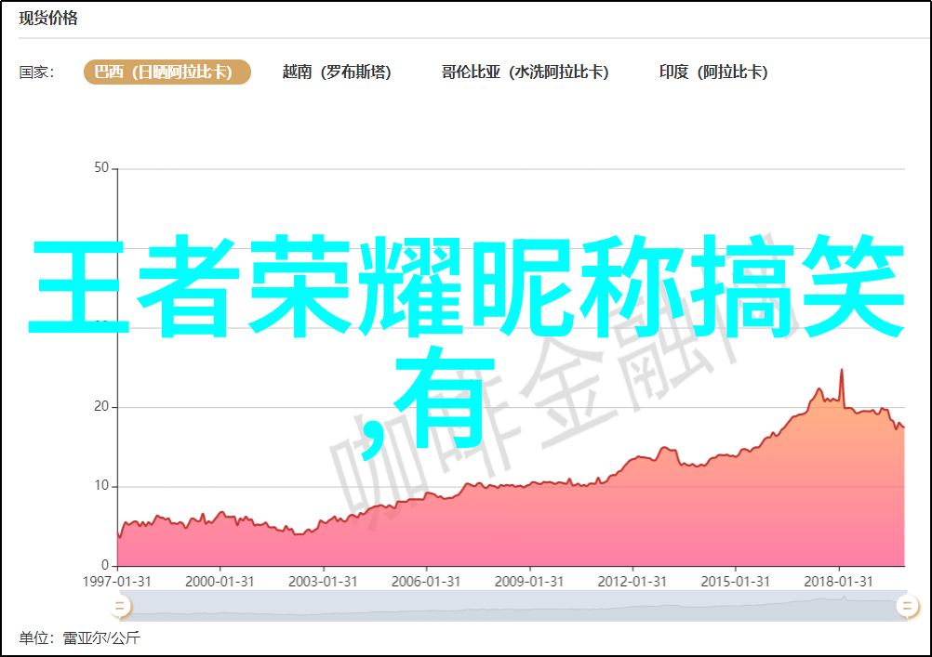
Task: Switch to 印度 (阿拉比卡) tab
Action: [713, 72]
